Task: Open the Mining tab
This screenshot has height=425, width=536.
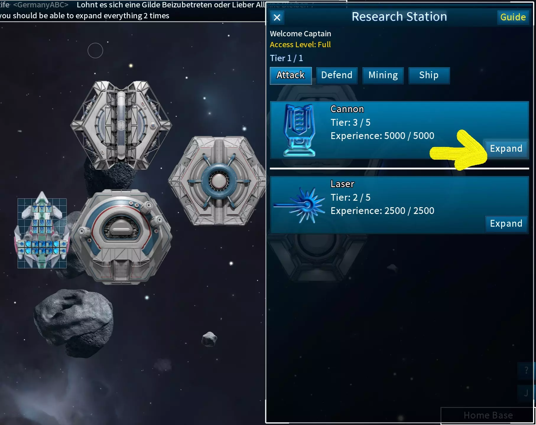Action: pos(383,75)
